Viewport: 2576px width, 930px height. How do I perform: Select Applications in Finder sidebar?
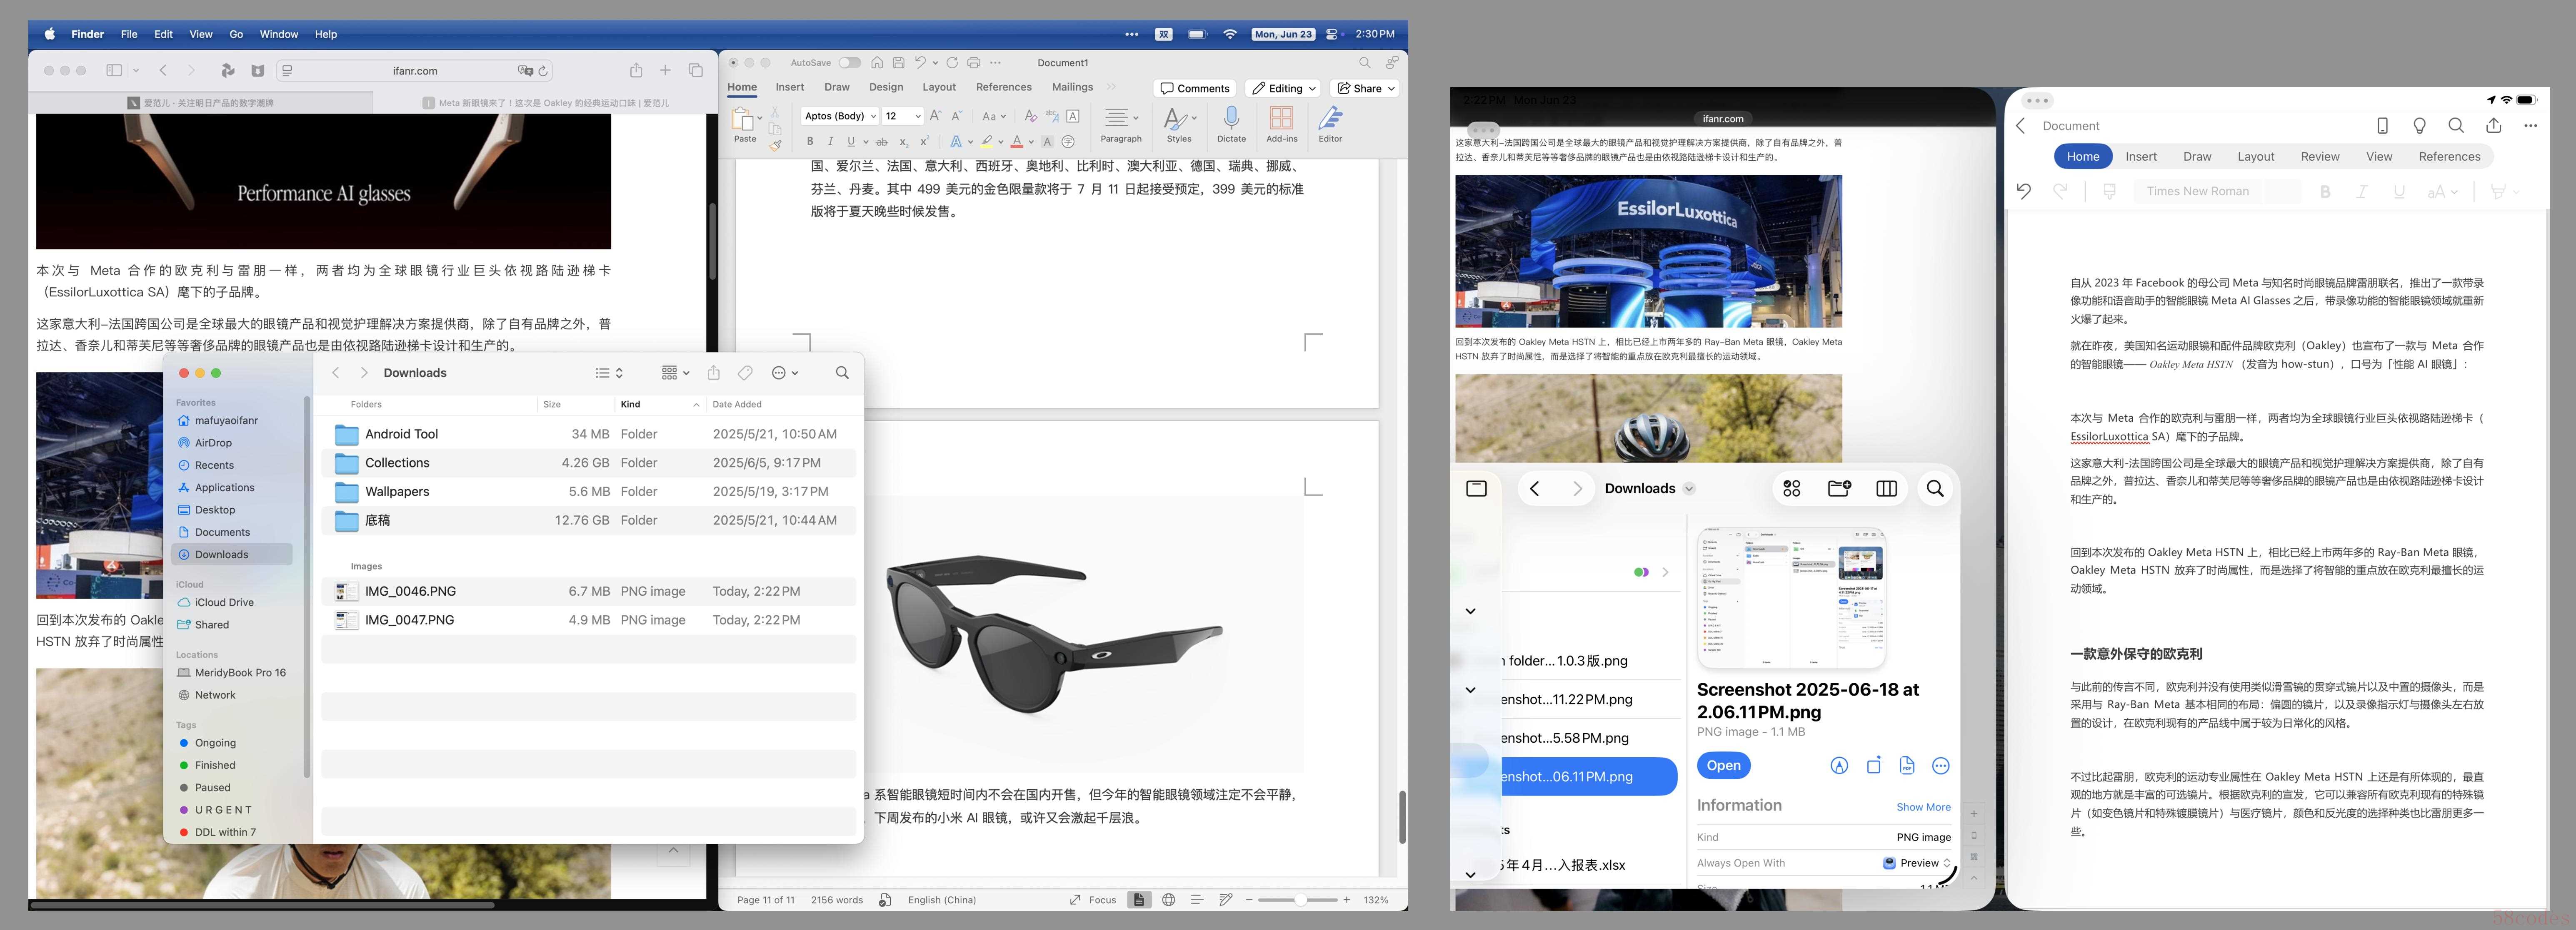224,487
